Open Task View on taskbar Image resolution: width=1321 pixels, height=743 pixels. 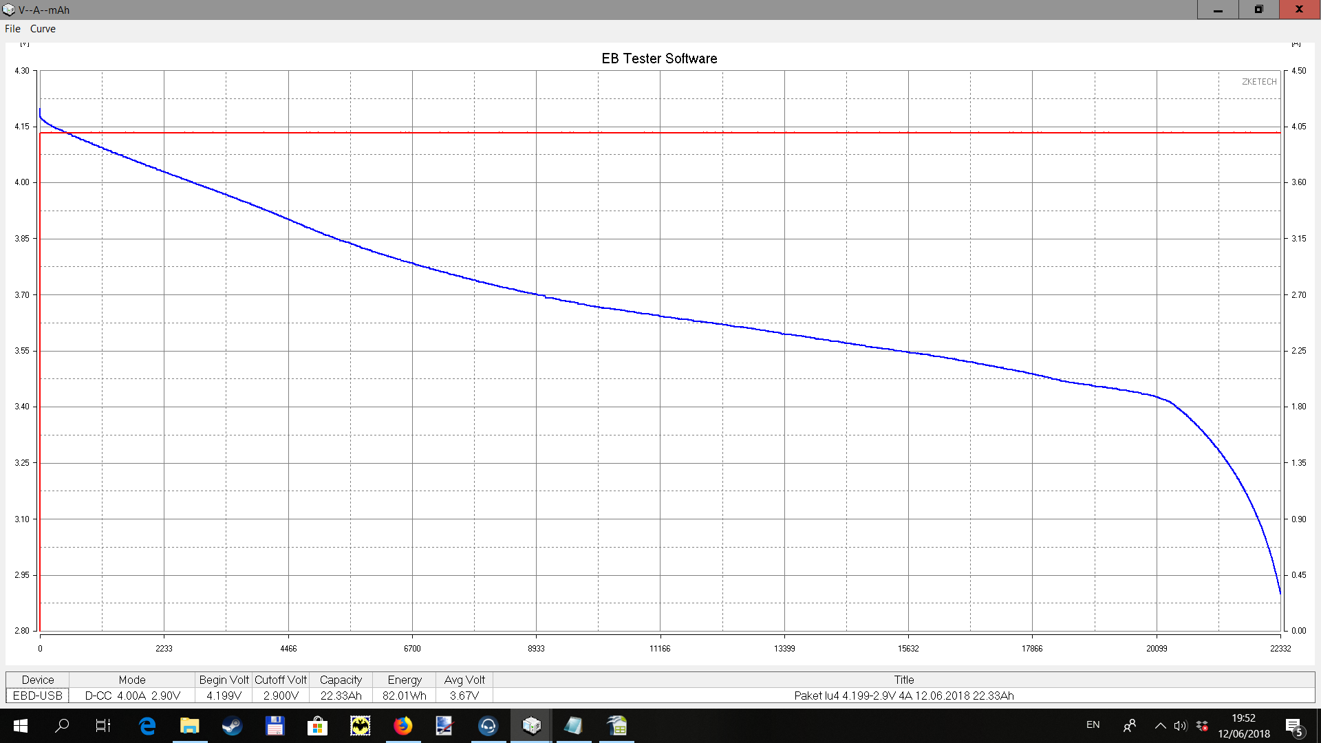103,726
